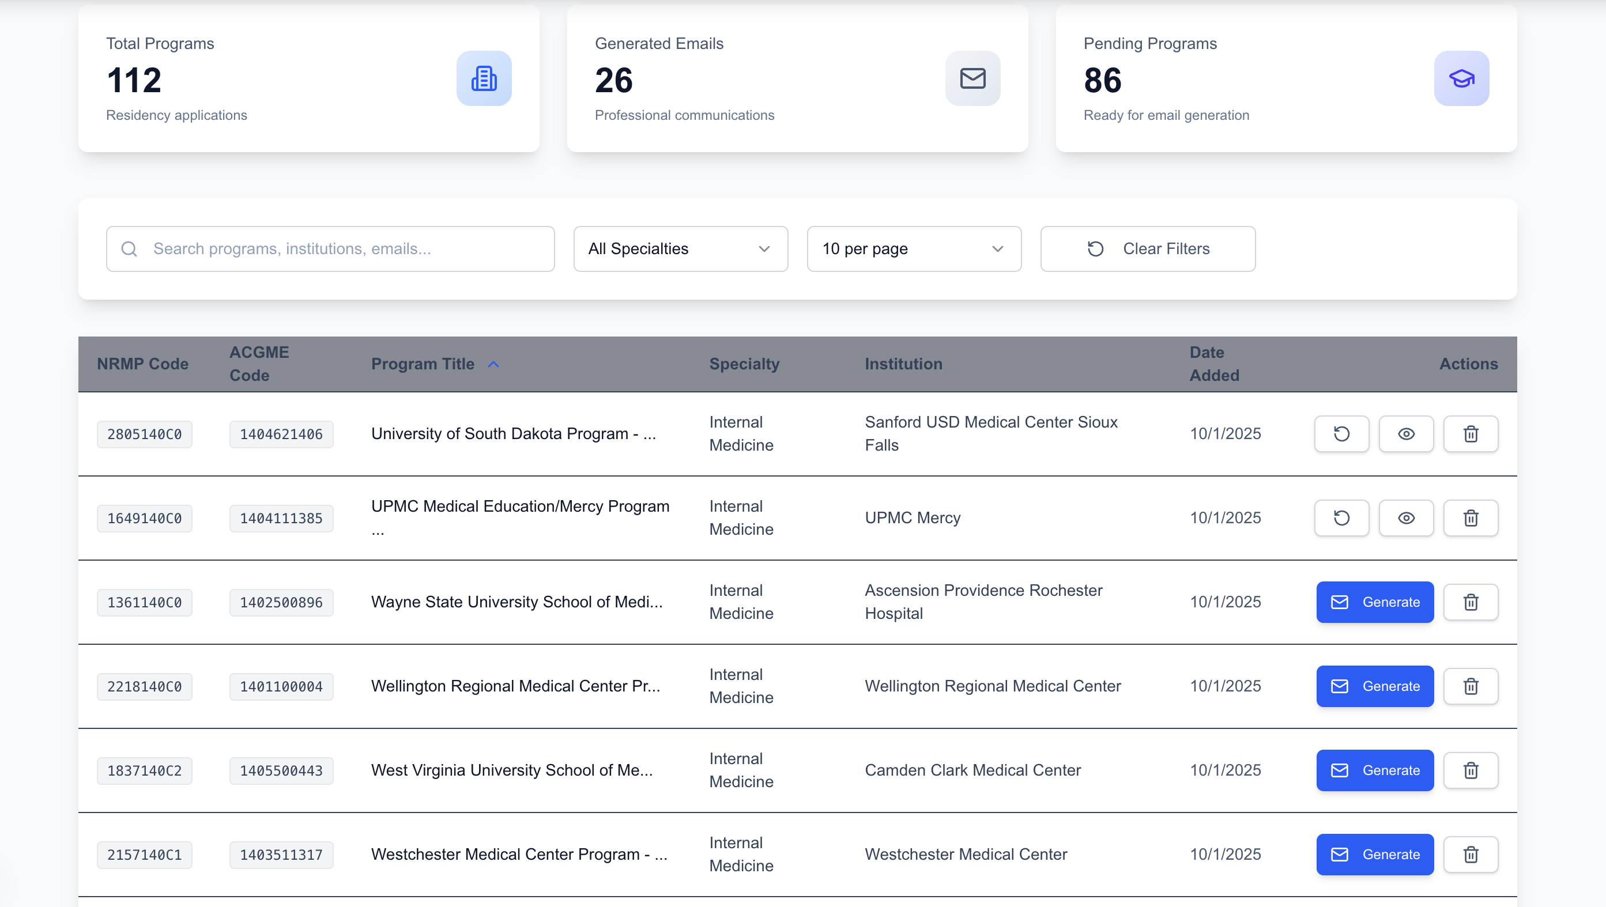The width and height of the screenshot is (1606, 907).
Task: Show the UPMC Medical Education/Mercy Program preview
Action: point(1406,517)
